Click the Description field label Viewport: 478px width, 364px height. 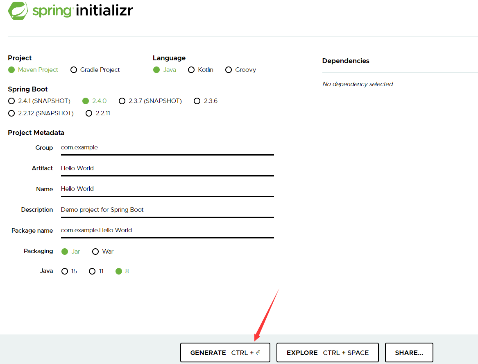[37, 210]
